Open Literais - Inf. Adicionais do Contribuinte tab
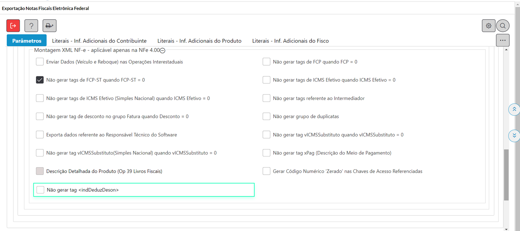The width and height of the screenshot is (520, 231). tap(99, 41)
